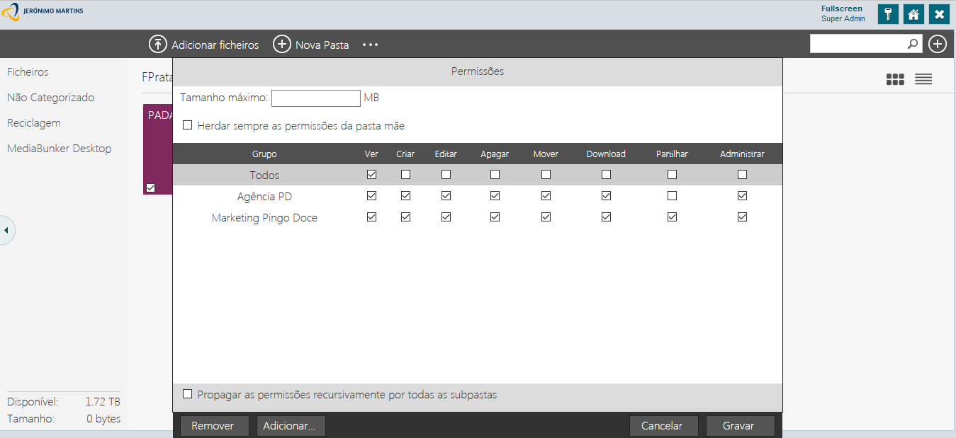Check Mover for Todos
This screenshot has height=438, width=956.
coord(546,174)
